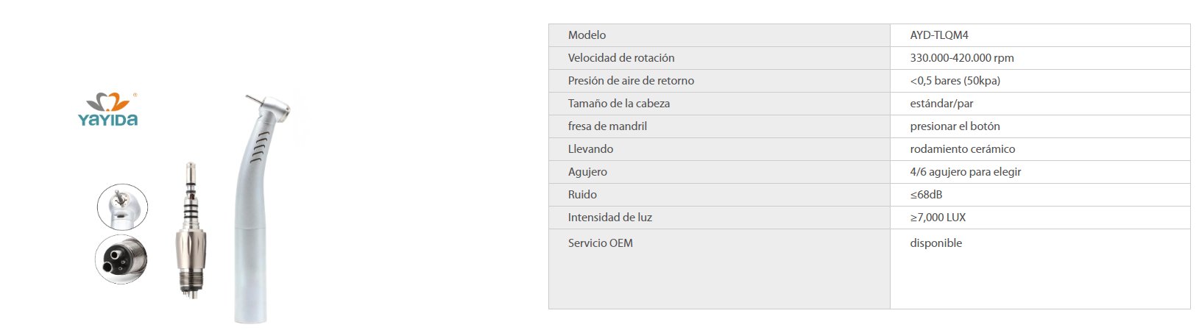The height and width of the screenshot is (330, 1199).
Task: Select the <0,5 bares (50kpa) value
Action: pos(955,81)
